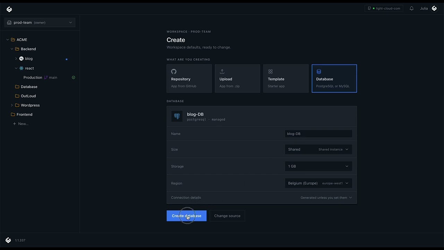Expand the blog app chevron
This screenshot has height=250, width=444.
[16, 59]
